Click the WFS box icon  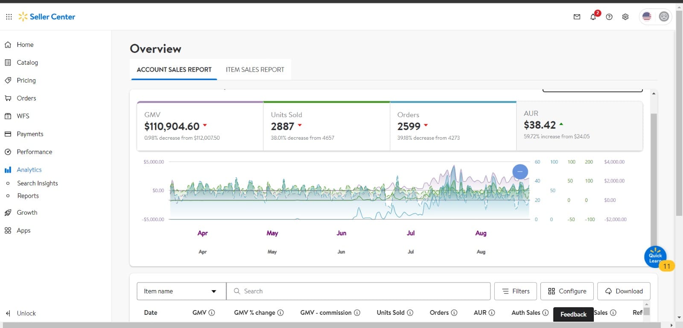[8, 116]
